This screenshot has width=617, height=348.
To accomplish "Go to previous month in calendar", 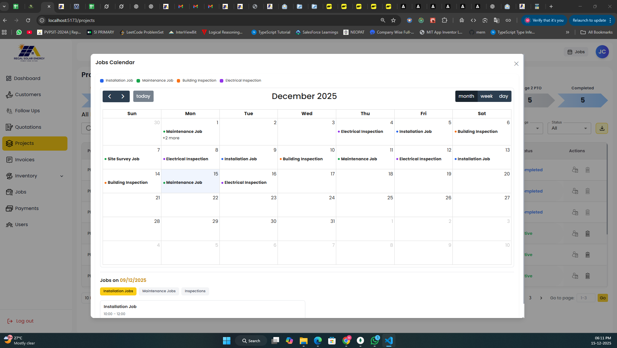I will [x=109, y=96].
